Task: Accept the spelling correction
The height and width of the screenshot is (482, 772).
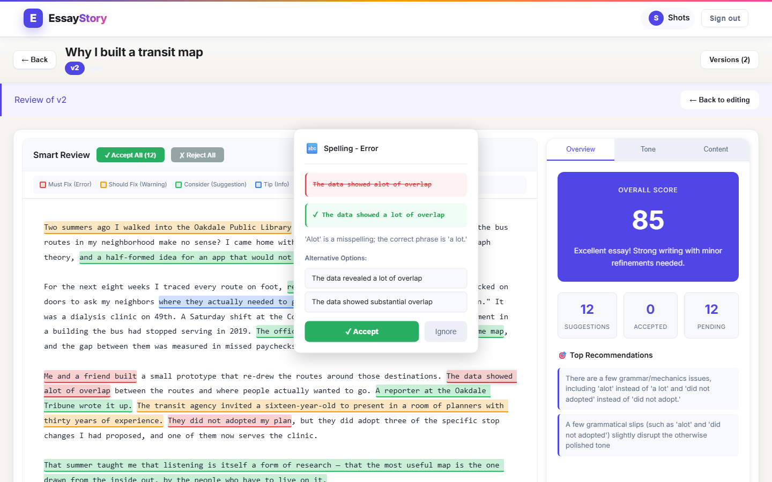Action: pos(362,332)
